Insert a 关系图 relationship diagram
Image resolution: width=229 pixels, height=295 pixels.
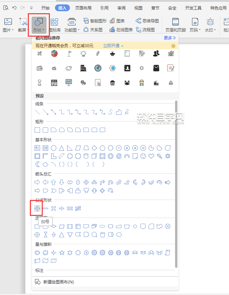[x=93, y=30]
